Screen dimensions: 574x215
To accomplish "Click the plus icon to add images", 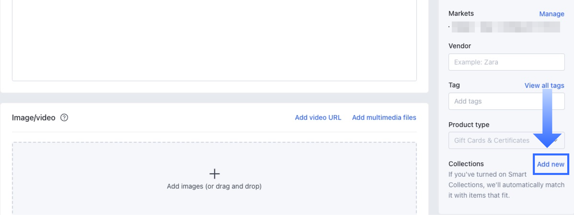I will point(214,174).
